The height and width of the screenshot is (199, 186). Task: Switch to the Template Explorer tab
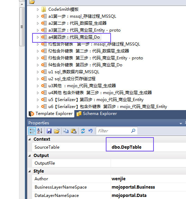pos(51,114)
